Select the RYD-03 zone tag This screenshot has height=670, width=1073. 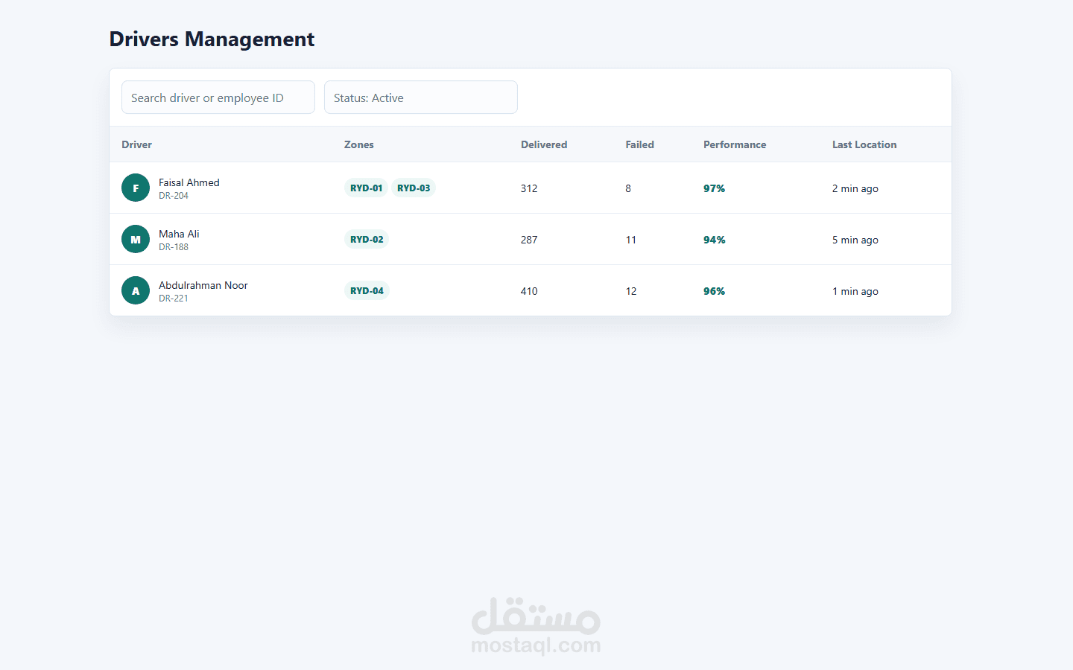(414, 188)
